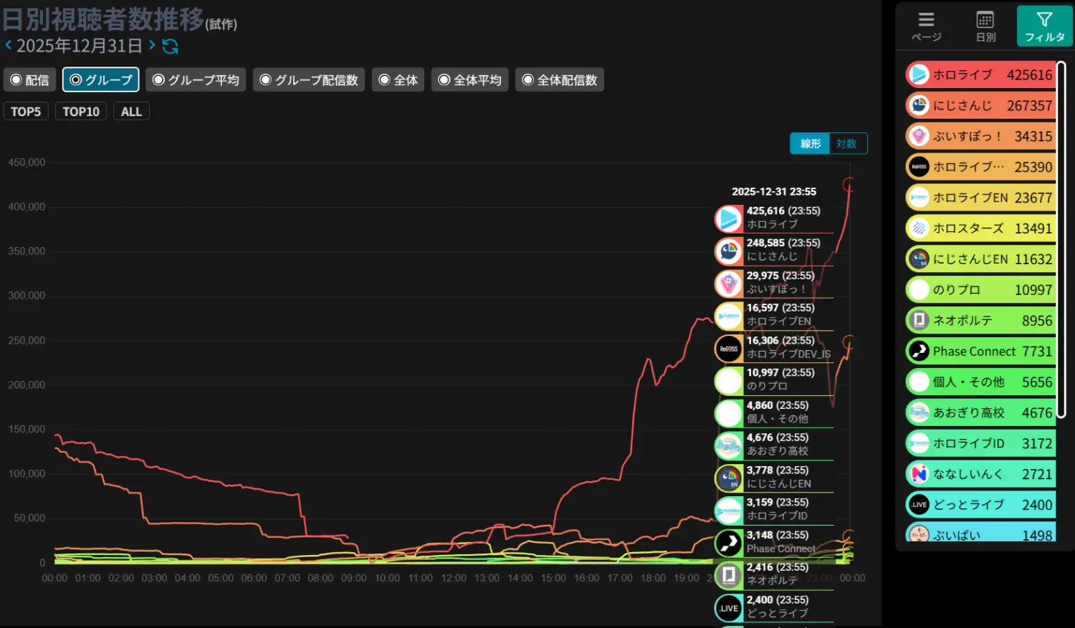Click the ホロライブ logo in filter list
The width and height of the screenshot is (1075, 628).
tap(918, 74)
